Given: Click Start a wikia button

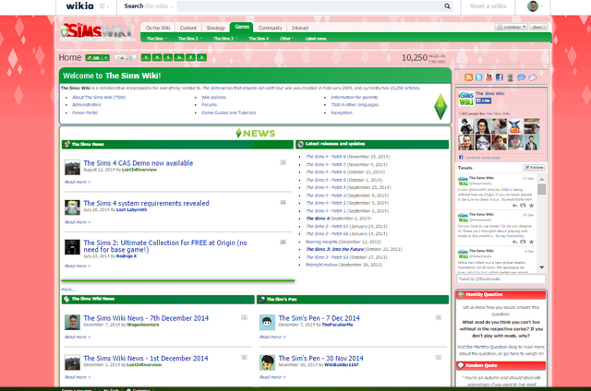Looking at the screenshot, I should point(488,6).
